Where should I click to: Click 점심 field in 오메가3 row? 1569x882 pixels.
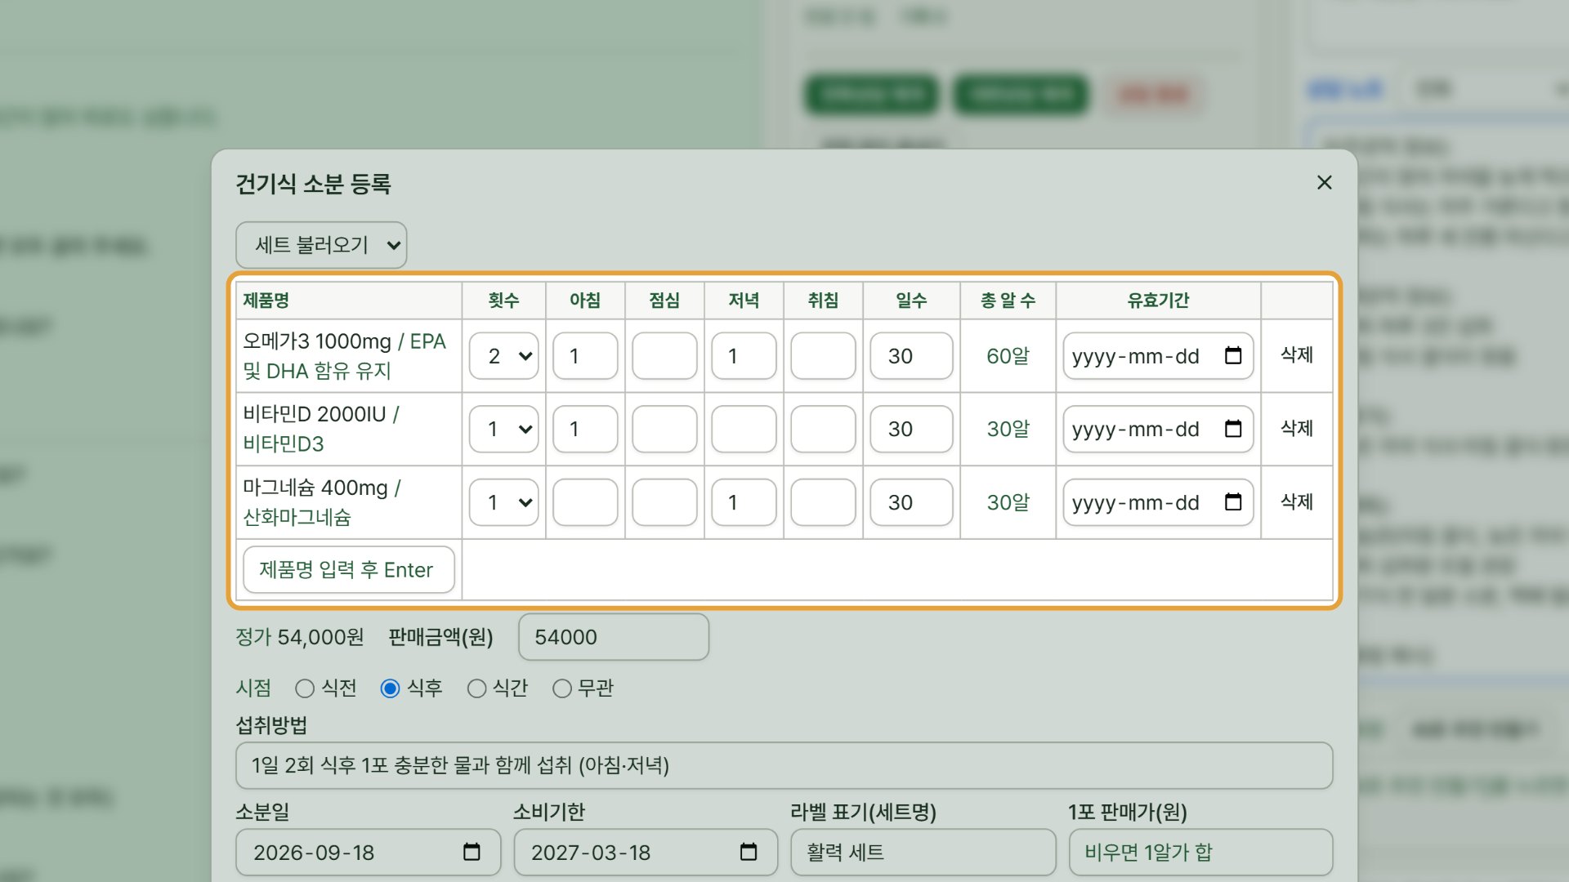[664, 356]
